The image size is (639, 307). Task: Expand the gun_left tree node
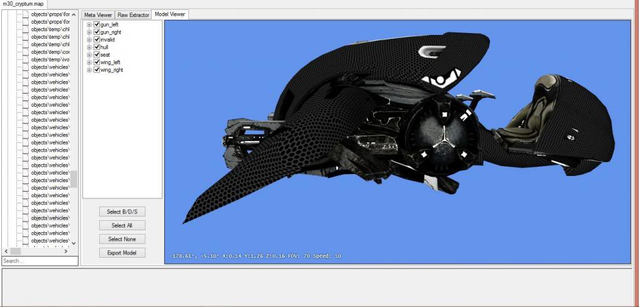tap(89, 25)
